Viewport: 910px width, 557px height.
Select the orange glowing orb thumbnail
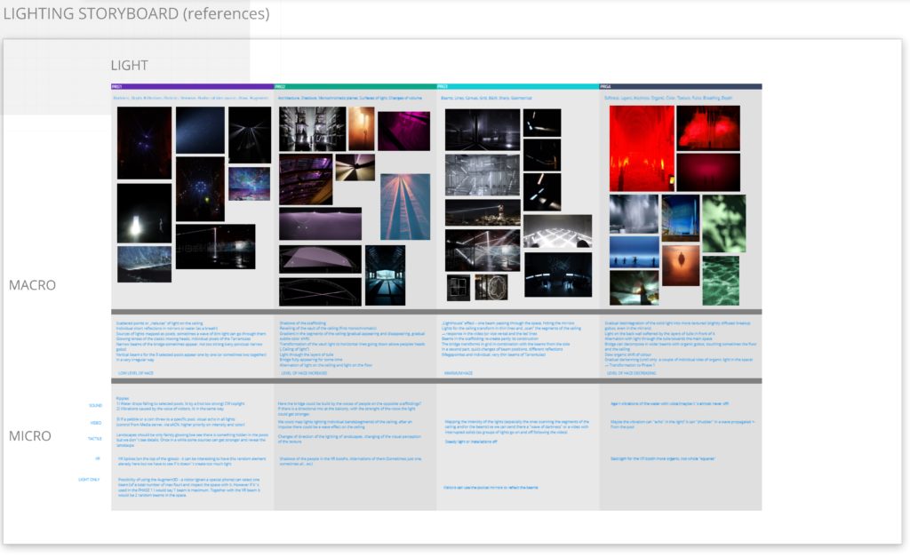click(681, 265)
